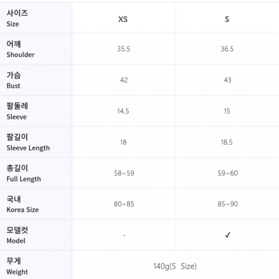
Task: Click S sleeve length value 18.5
Action: coord(227,142)
